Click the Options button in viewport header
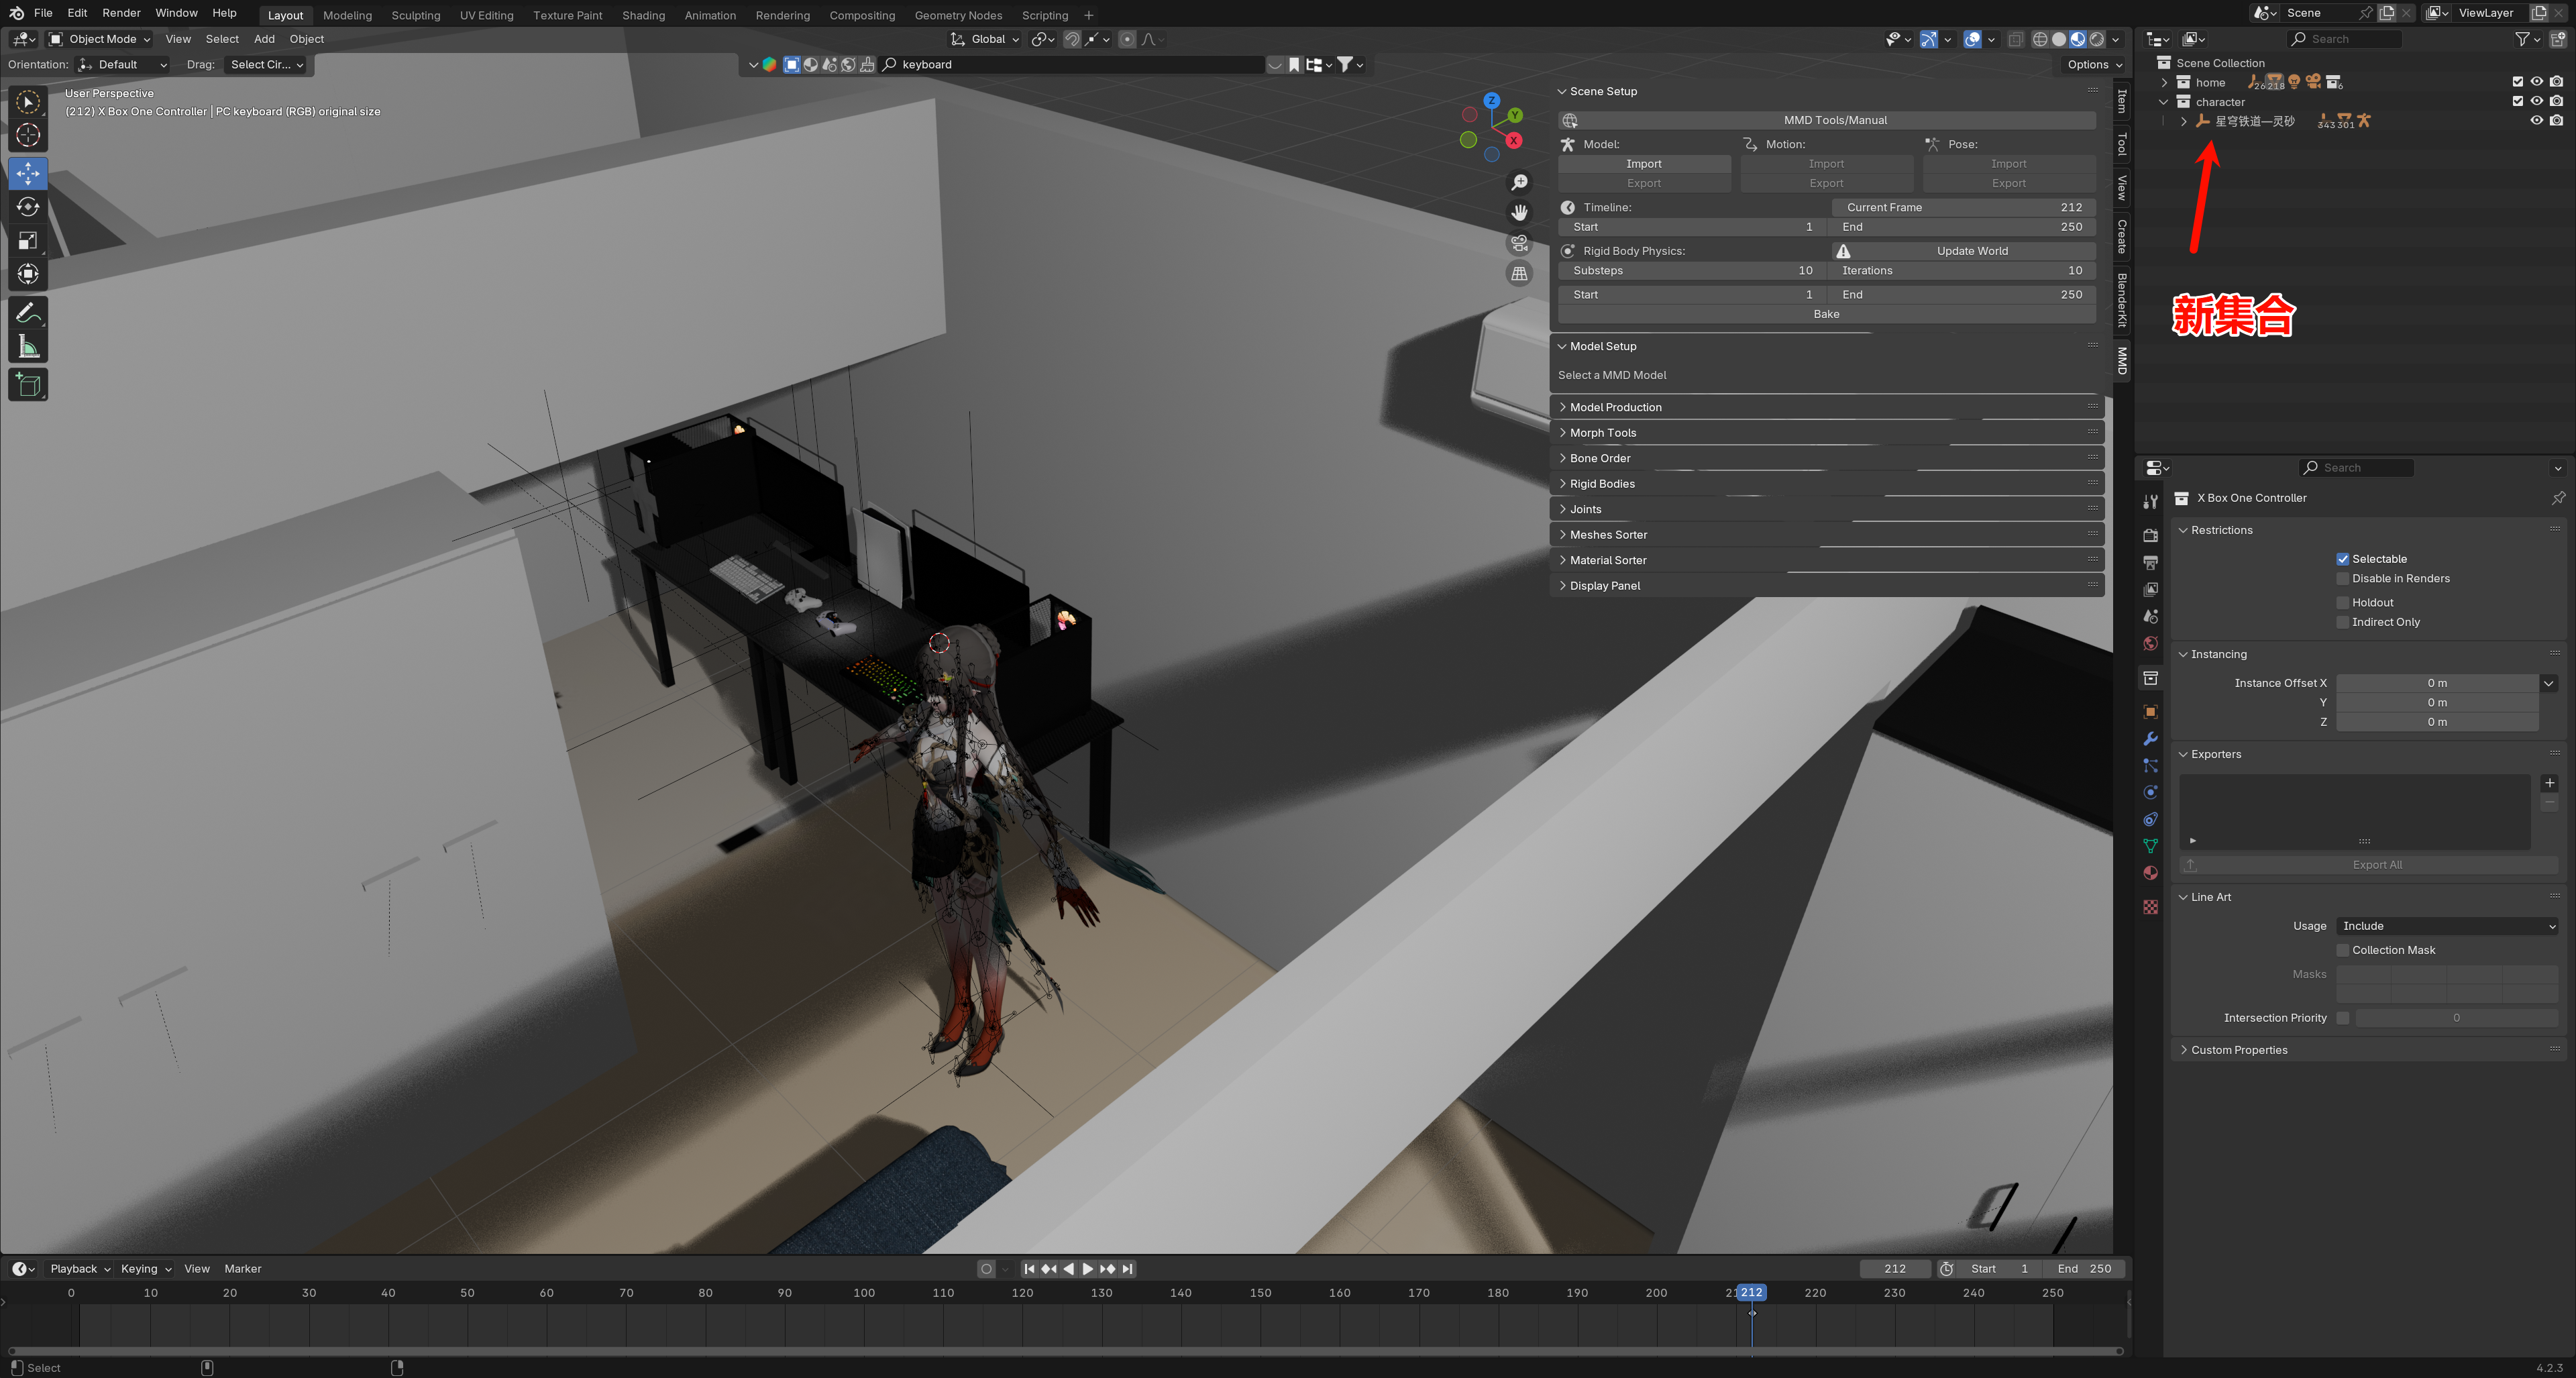This screenshot has height=1378, width=2576. (2094, 65)
